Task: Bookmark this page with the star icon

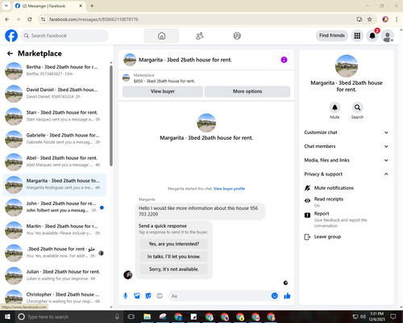Action: pos(370,19)
